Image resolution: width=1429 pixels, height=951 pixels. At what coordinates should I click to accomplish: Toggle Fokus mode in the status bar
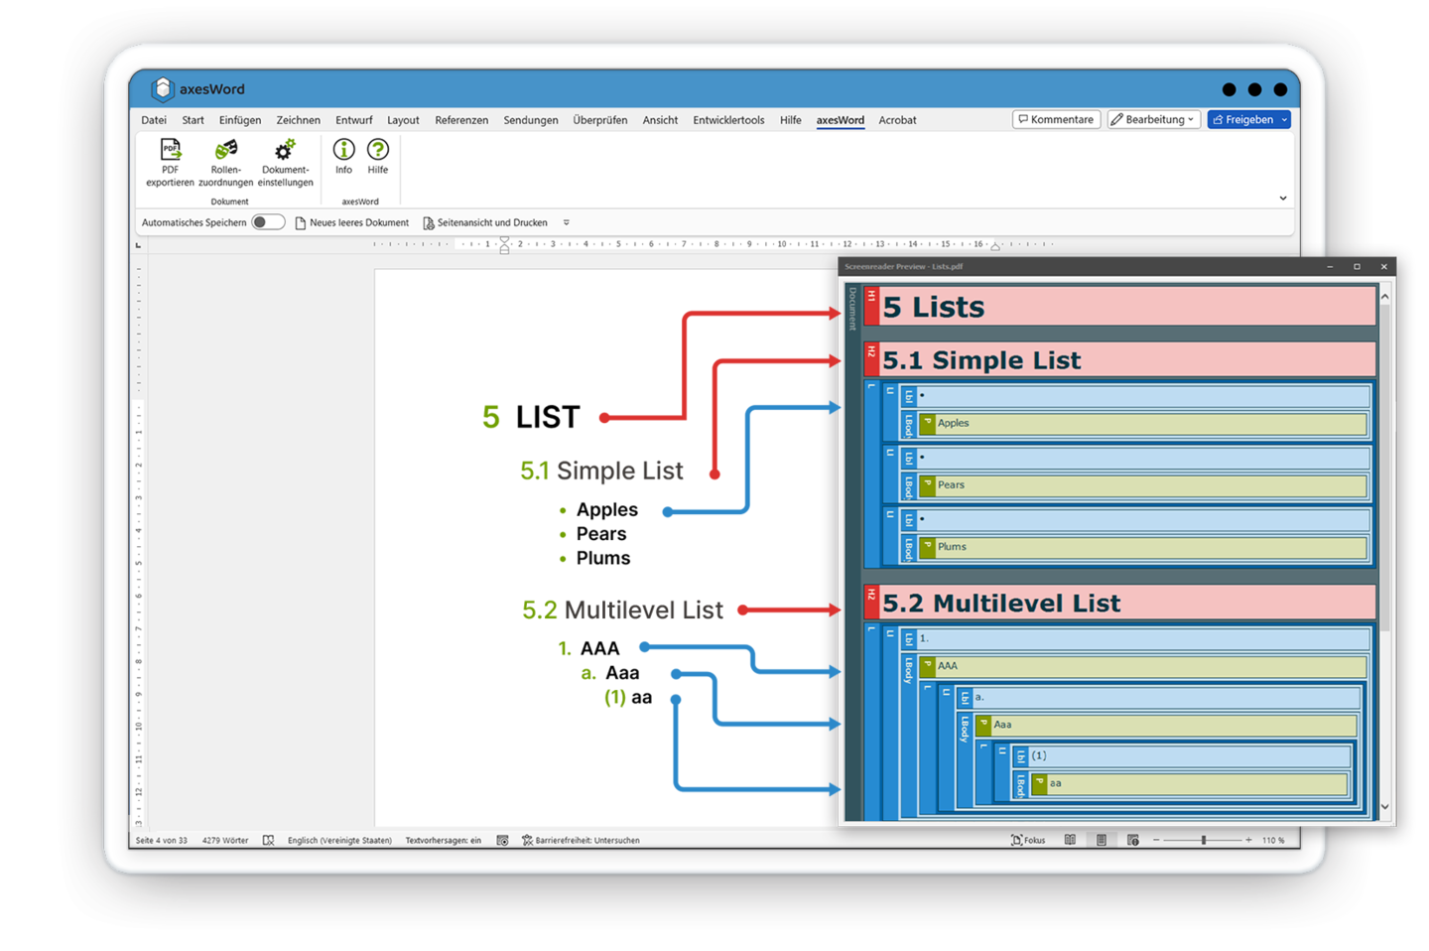click(x=1028, y=840)
